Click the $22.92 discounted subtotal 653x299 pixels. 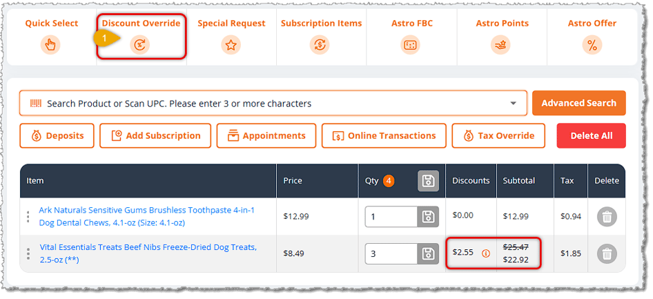(516, 260)
